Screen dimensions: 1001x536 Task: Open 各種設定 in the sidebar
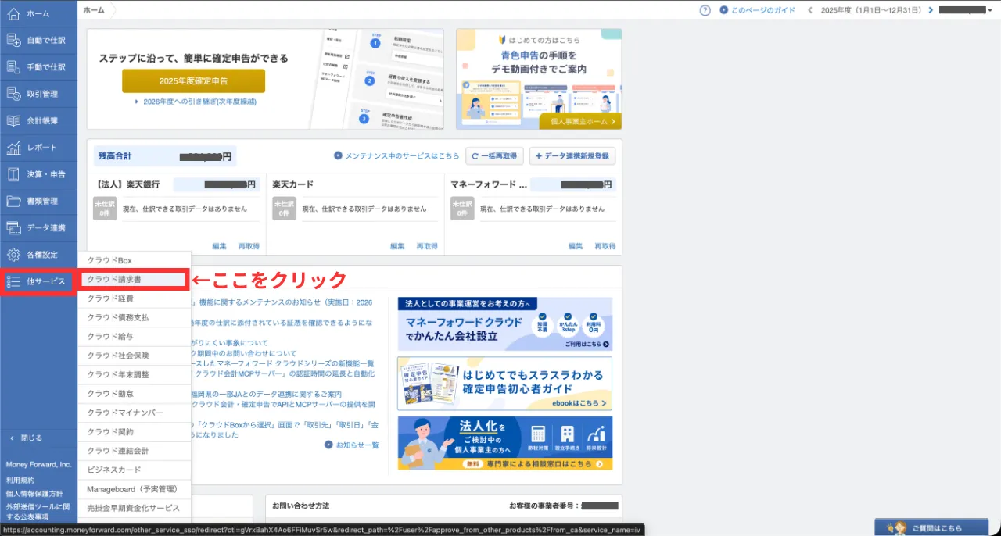pos(38,254)
